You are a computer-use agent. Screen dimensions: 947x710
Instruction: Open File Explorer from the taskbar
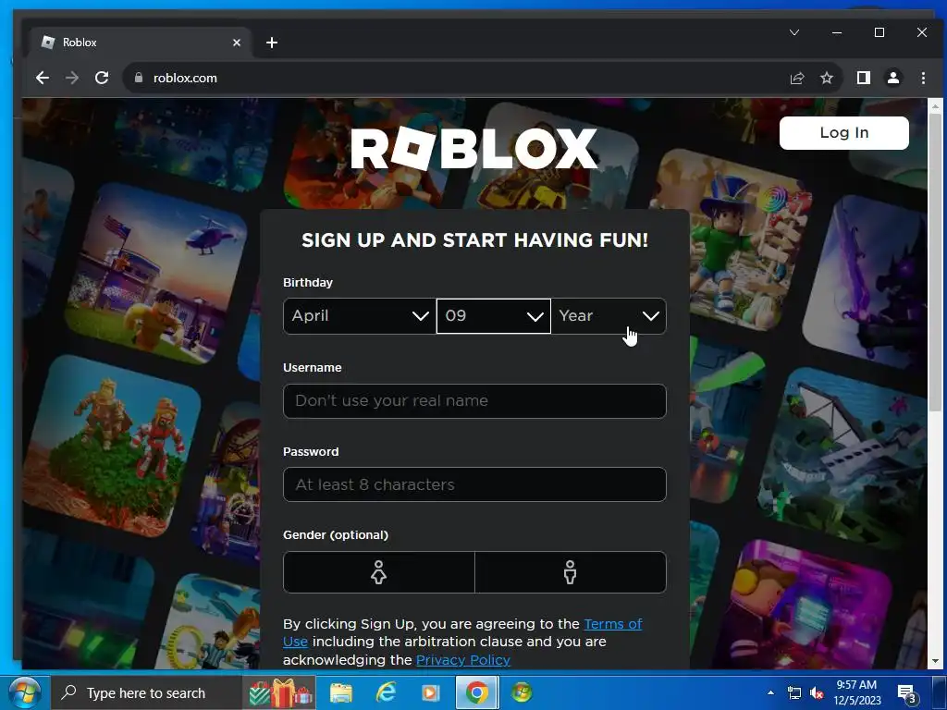point(341,693)
